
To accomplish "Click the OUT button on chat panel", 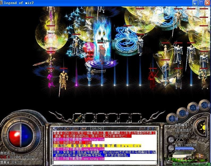I will tap(142, 128).
